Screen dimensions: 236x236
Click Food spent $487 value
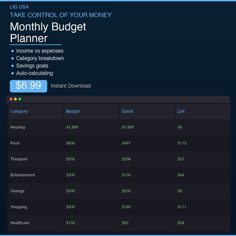coord(126,143)
